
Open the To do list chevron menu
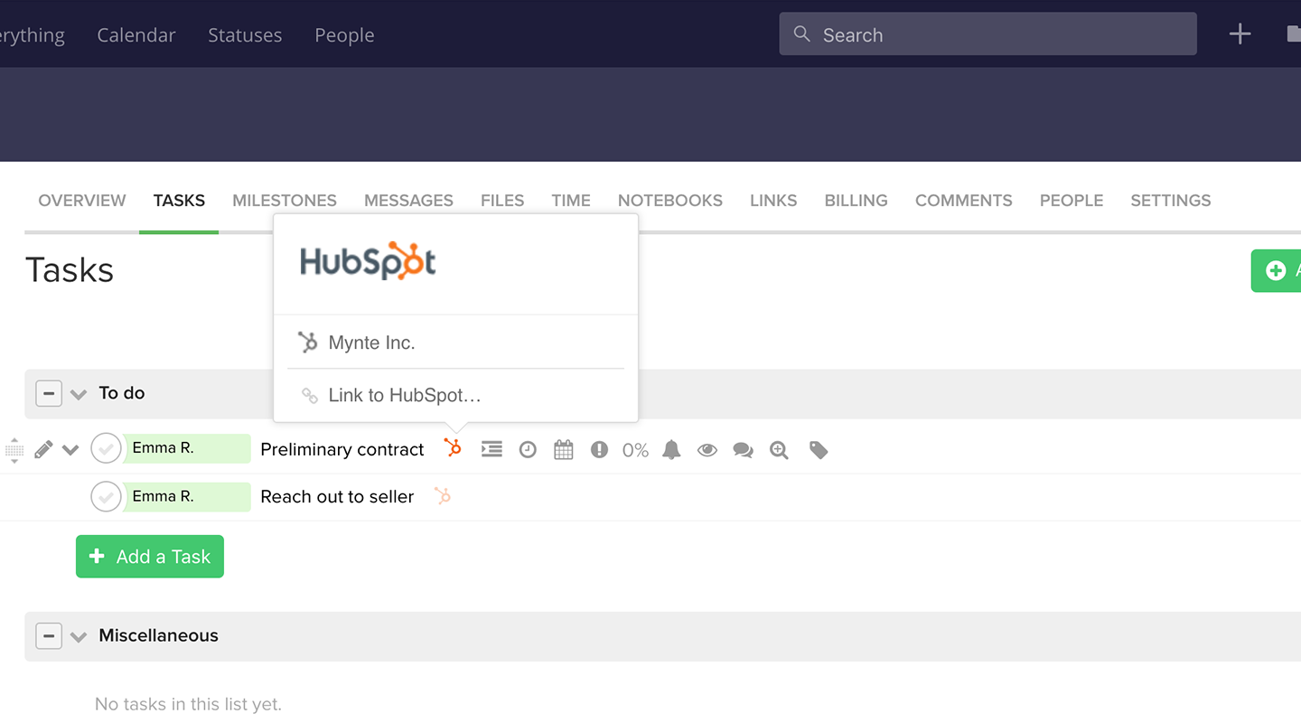click(79, 394)
